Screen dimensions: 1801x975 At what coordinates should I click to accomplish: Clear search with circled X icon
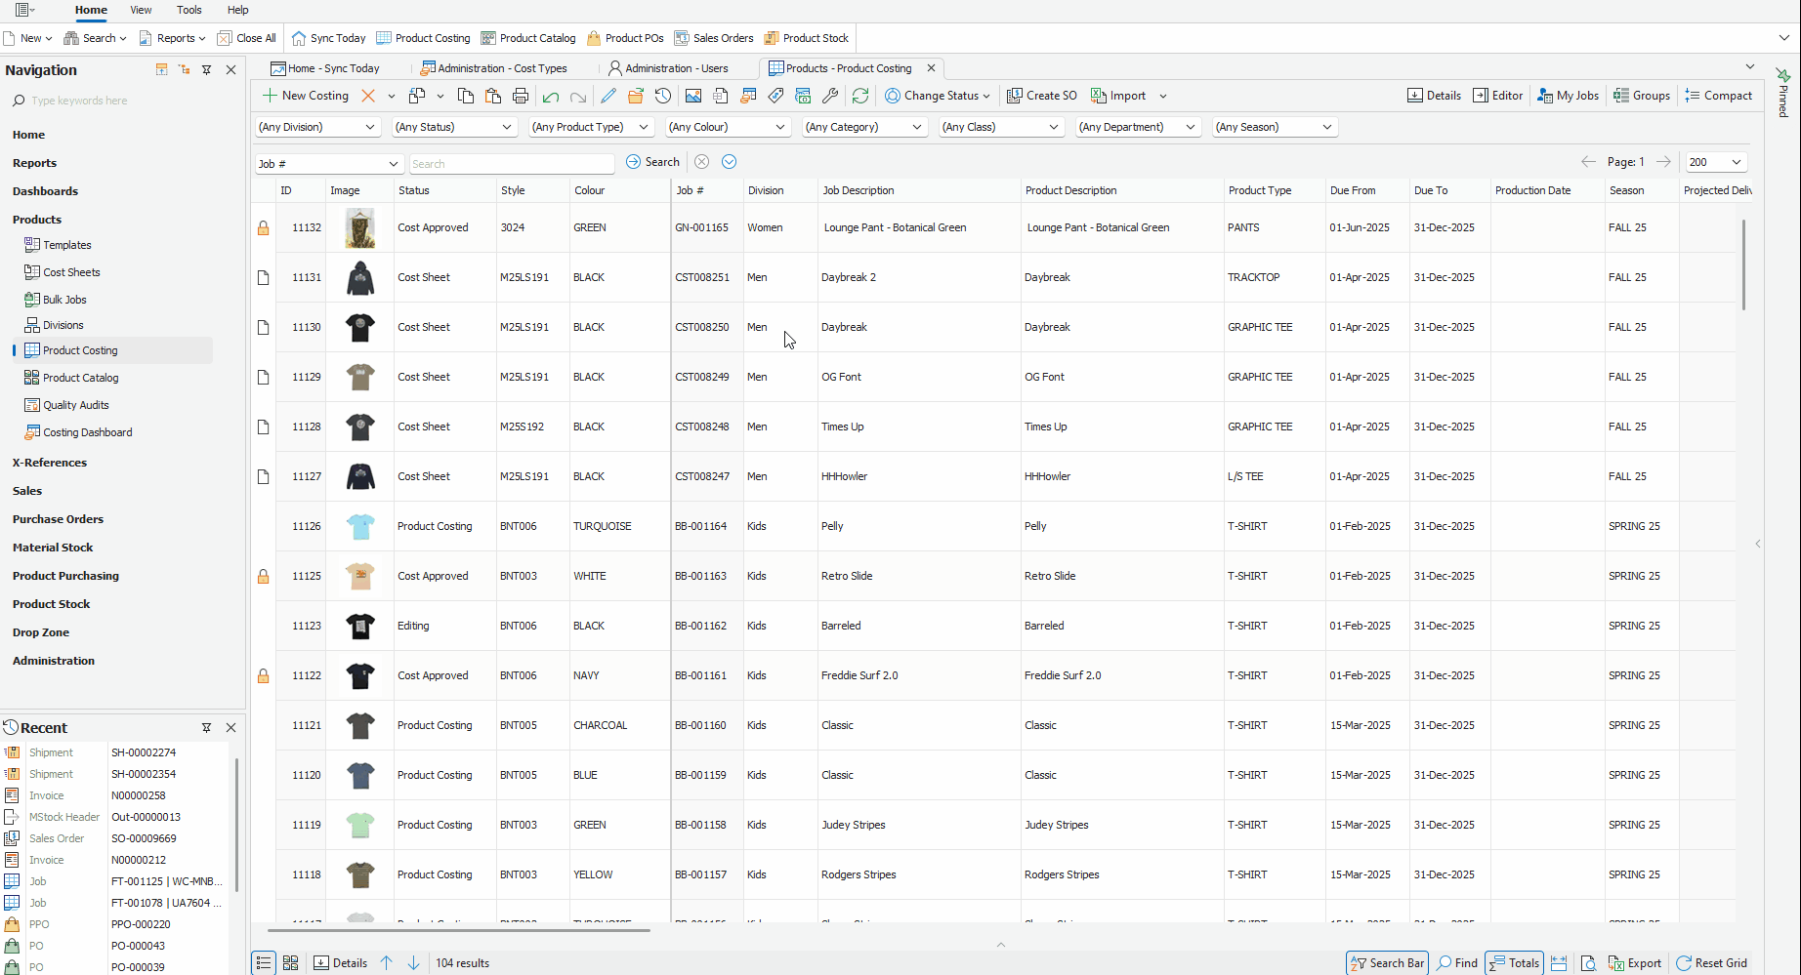coord(701,162)
